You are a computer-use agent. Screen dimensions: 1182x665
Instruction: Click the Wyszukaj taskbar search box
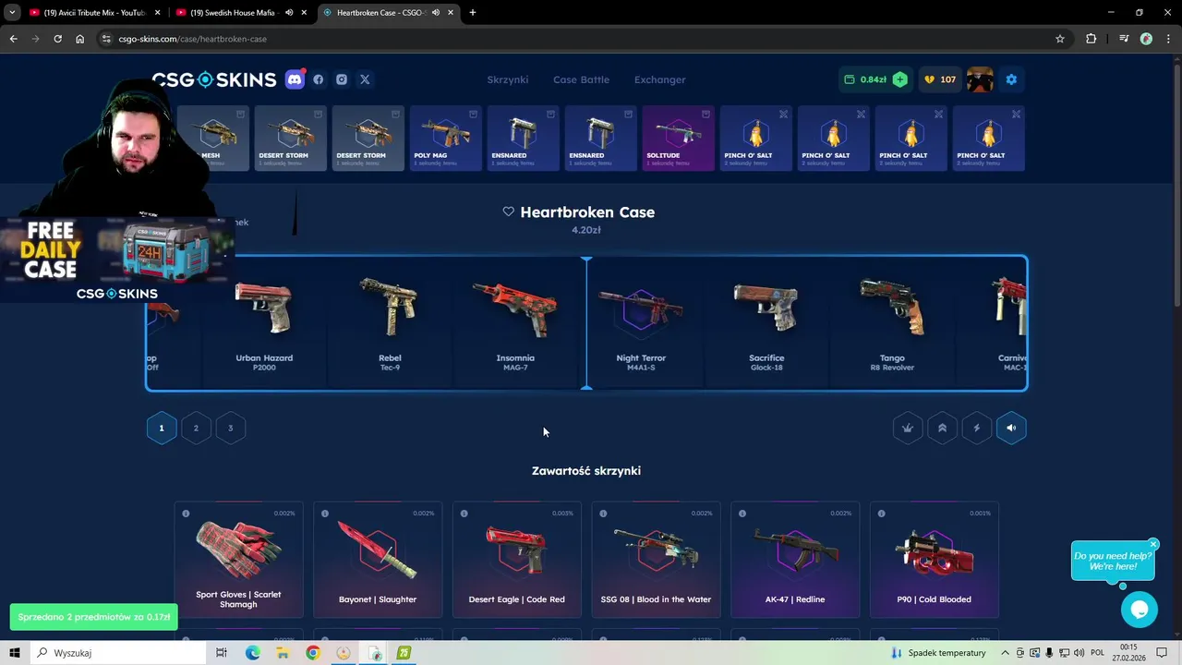click(x=120, y=653)
